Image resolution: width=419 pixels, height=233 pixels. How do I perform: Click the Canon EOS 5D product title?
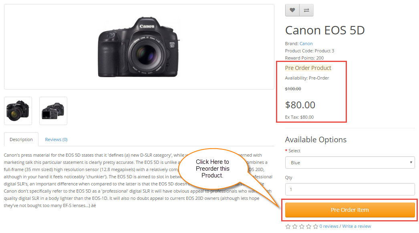[325, 30]
